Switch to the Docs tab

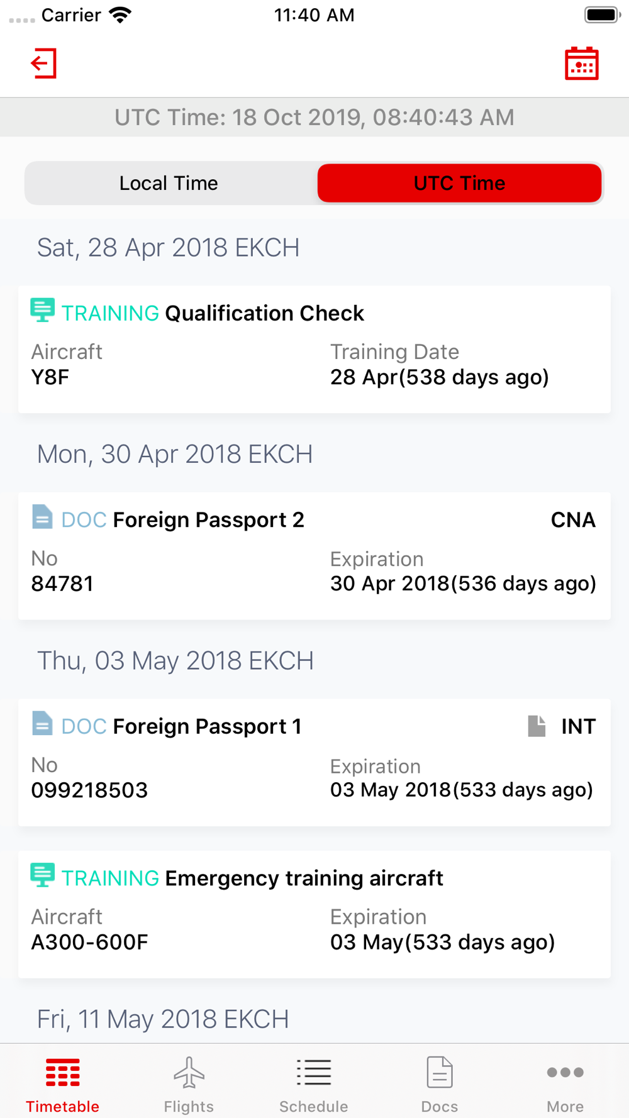pyautogui.click(x=440, y=1084)
